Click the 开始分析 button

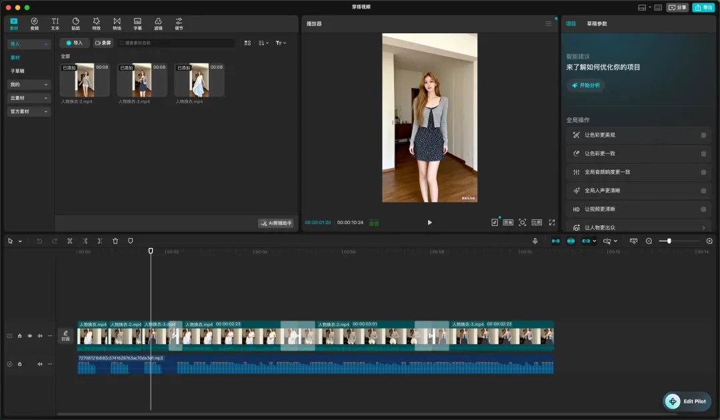[x=585, y=85]
